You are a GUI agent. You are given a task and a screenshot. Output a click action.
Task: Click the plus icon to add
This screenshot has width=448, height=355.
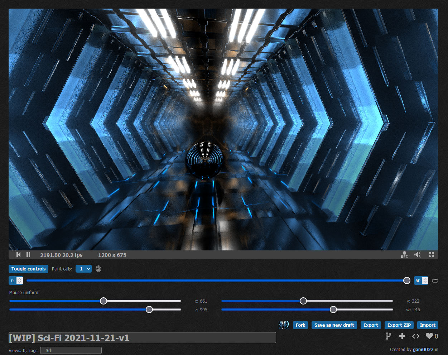pos(402,336)
